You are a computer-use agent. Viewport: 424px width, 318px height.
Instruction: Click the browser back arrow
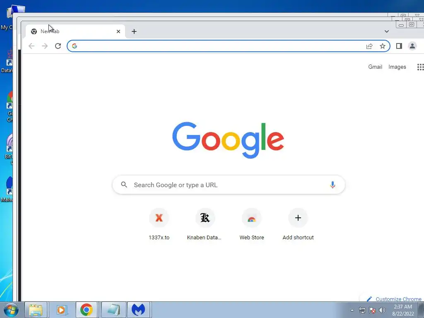pos(31,46)
